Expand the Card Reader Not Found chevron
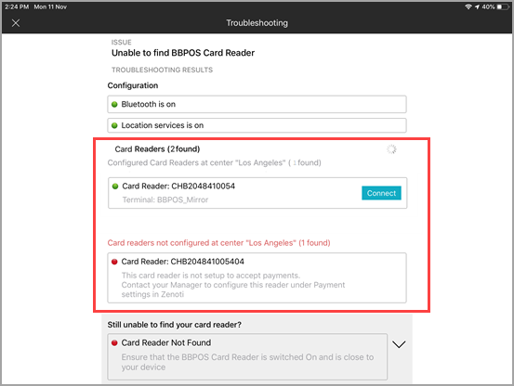This screenshot has height=386, width=514. click(x=399, y=344)
